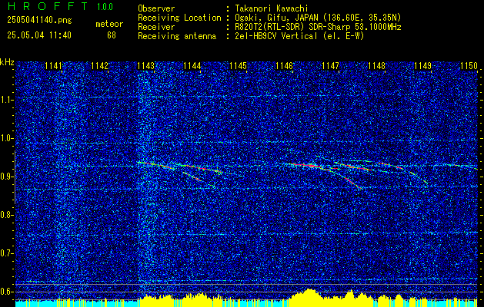Image resolution: width=484 pixels, height=307 pixels.
Task: Click the R820T2(RTL-SDR) receiver text
Action: click(318, 27)
